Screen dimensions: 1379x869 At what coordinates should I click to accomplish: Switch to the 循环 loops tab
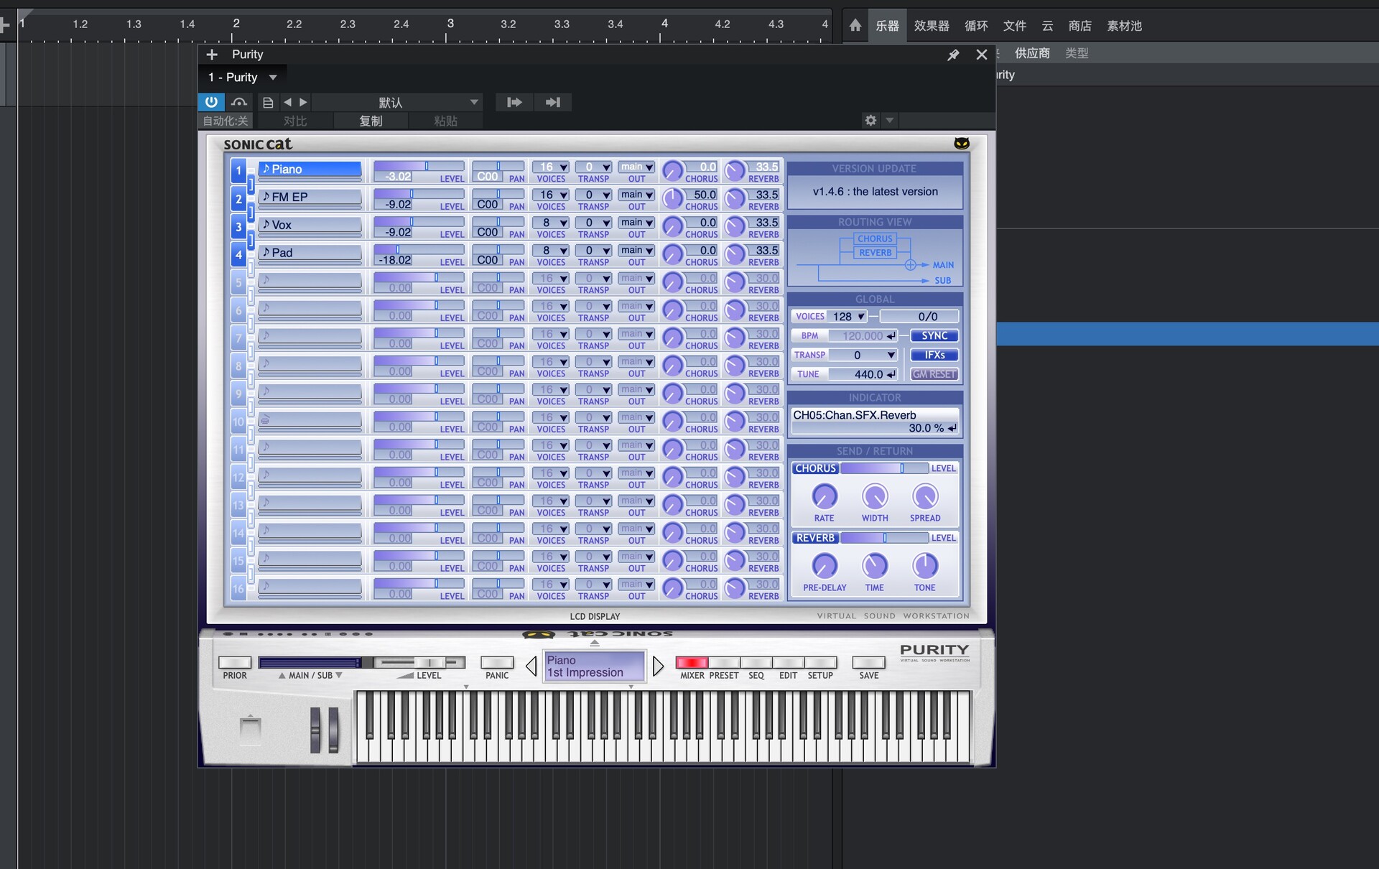pos(976,26)
